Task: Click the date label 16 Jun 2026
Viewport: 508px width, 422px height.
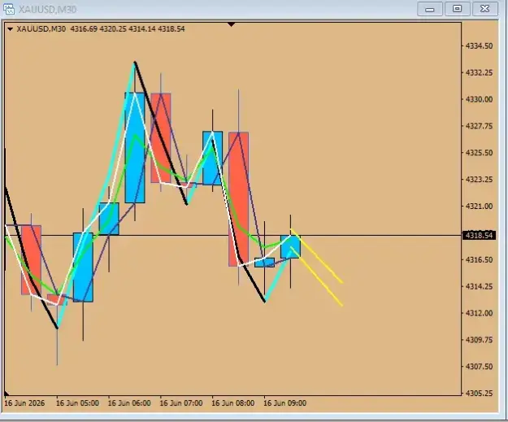Action: click(x=24, y=403)
